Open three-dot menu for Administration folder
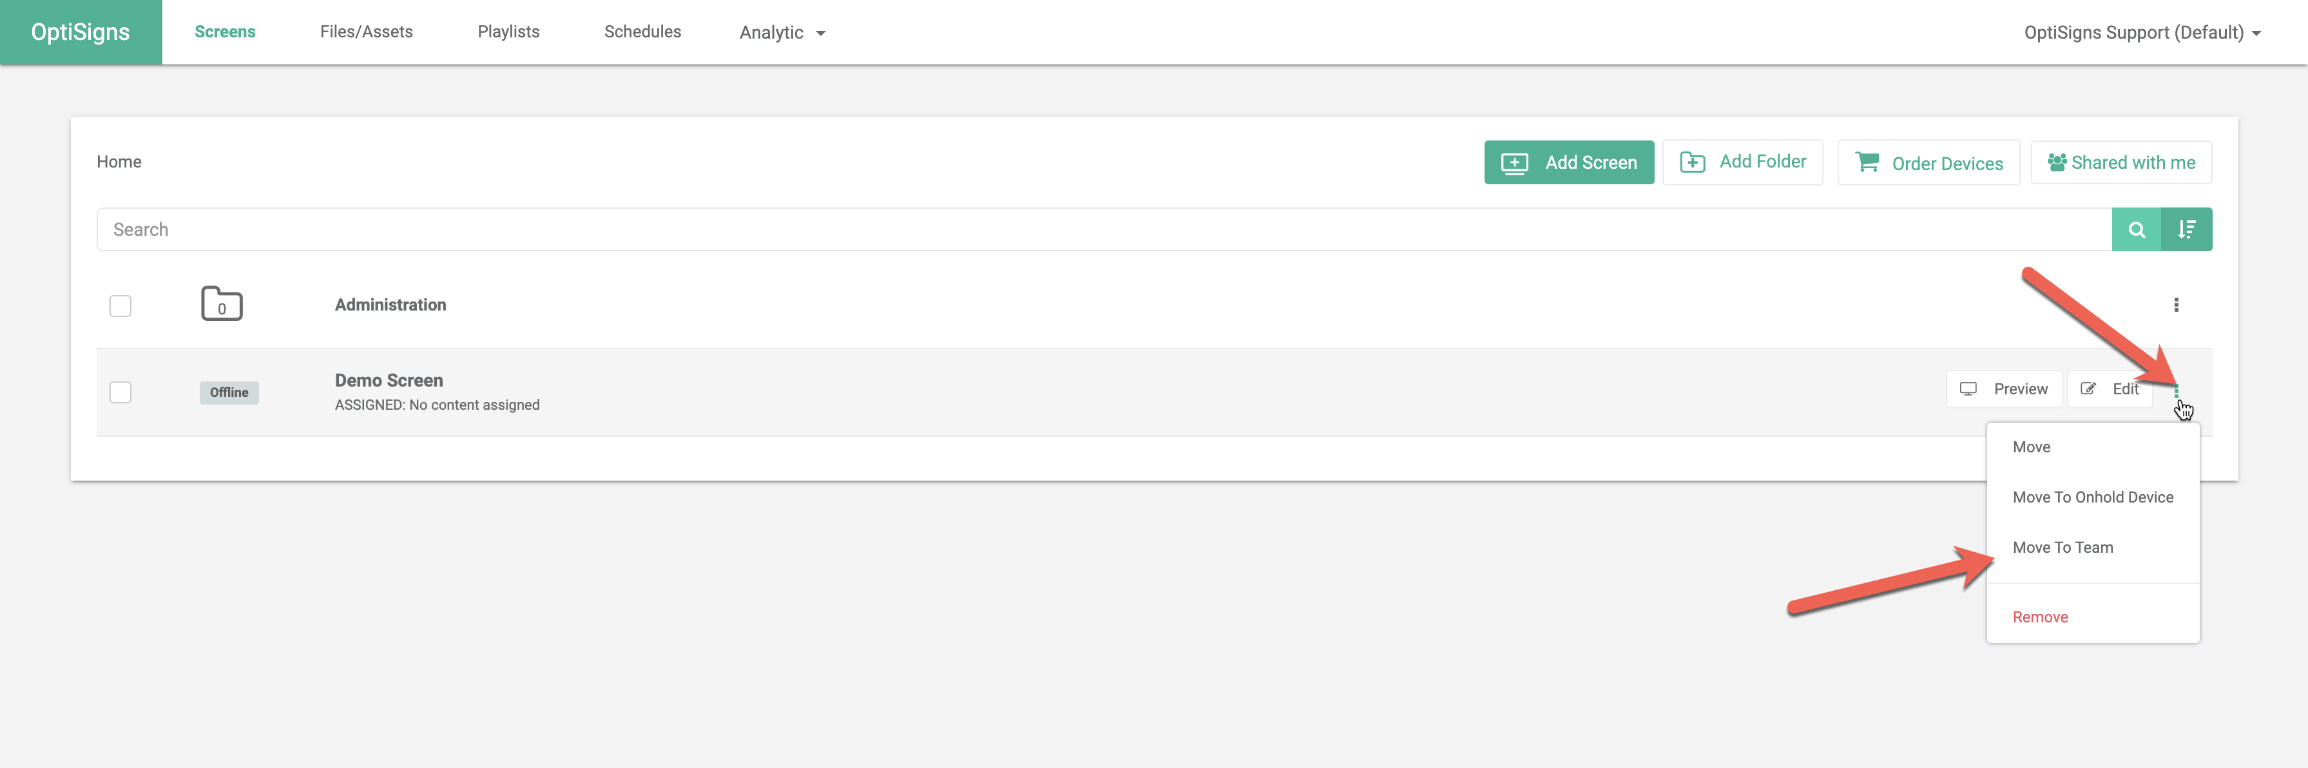The image size is (2308, 768). tap(2175, 305)
